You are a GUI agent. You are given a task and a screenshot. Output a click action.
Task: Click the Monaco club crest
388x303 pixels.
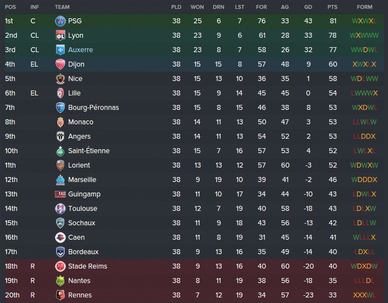60,122
